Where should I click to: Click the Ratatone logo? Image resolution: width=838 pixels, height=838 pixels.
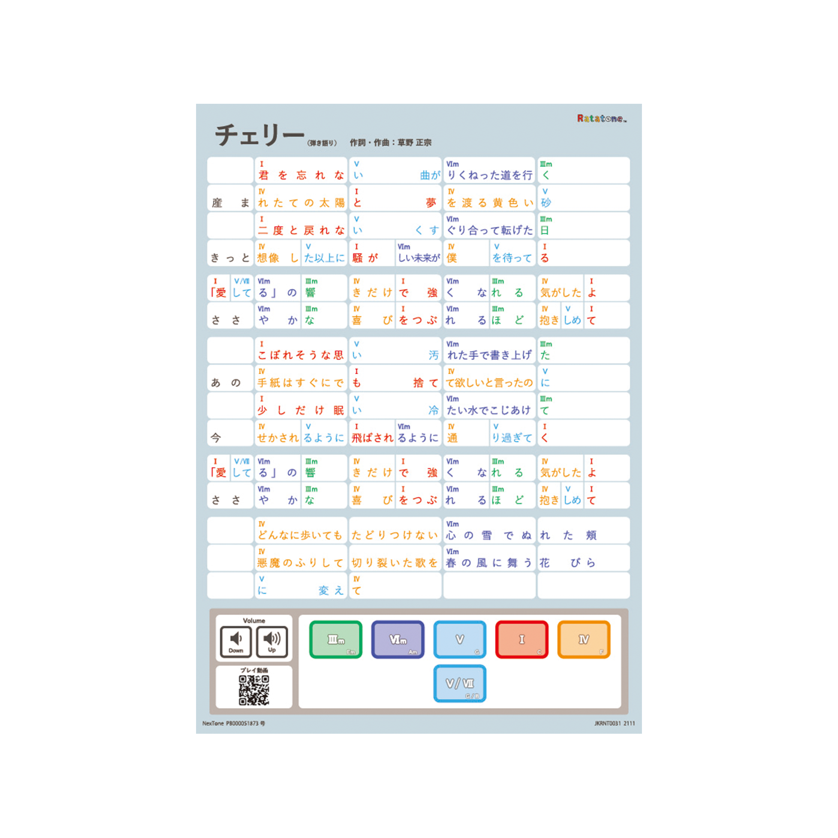[602, 118]
